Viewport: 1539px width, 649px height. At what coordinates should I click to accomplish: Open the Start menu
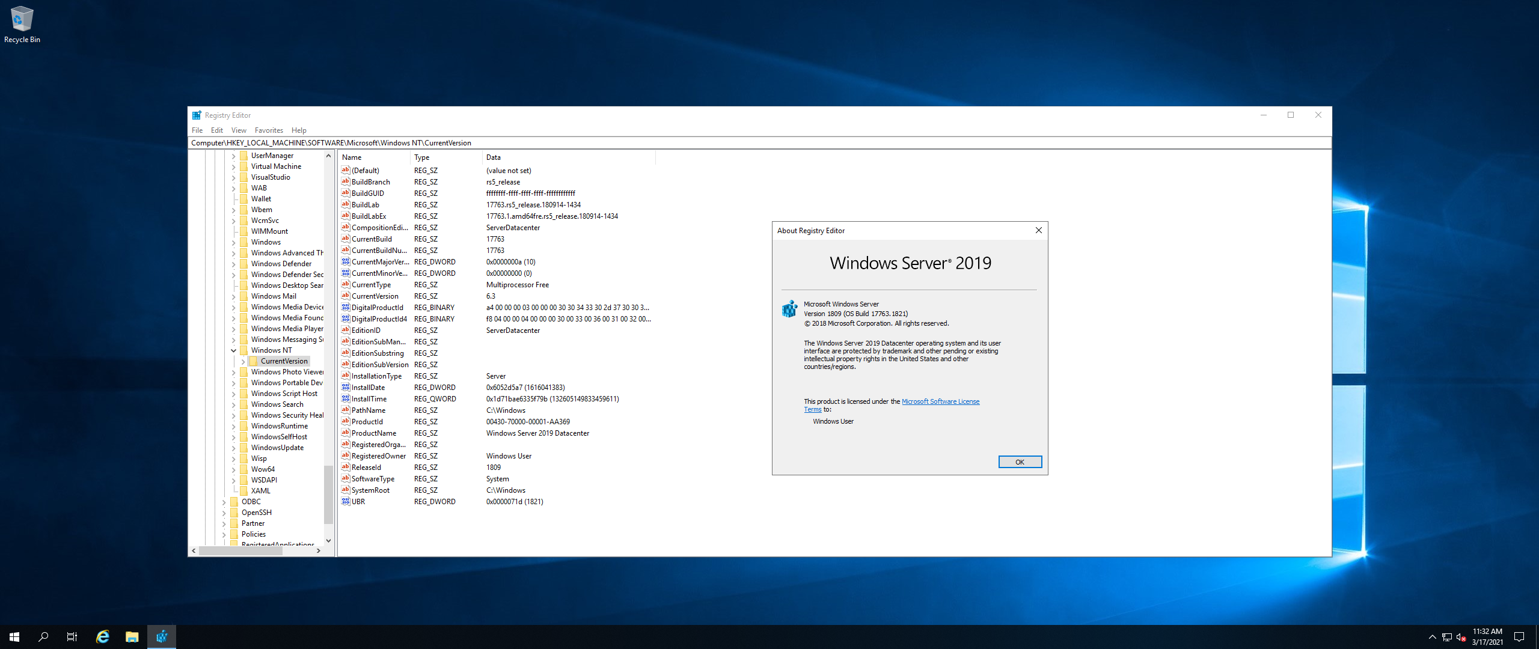coord(14,637)
